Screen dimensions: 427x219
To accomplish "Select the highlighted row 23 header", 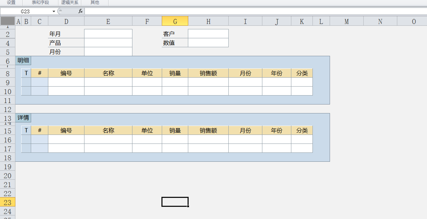I will (x=8, y=202).
